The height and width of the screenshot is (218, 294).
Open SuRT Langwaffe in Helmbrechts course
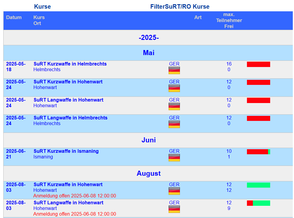click(71, 118)
